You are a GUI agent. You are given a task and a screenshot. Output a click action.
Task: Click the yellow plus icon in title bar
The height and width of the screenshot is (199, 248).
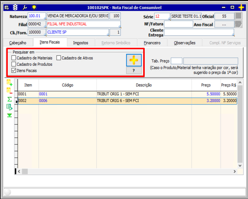tap(241, 7)
